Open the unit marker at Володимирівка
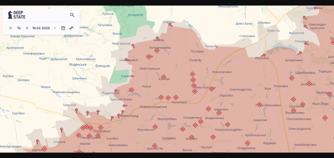Viewport: 334px width, 158px height. click(x=157, y=50)
